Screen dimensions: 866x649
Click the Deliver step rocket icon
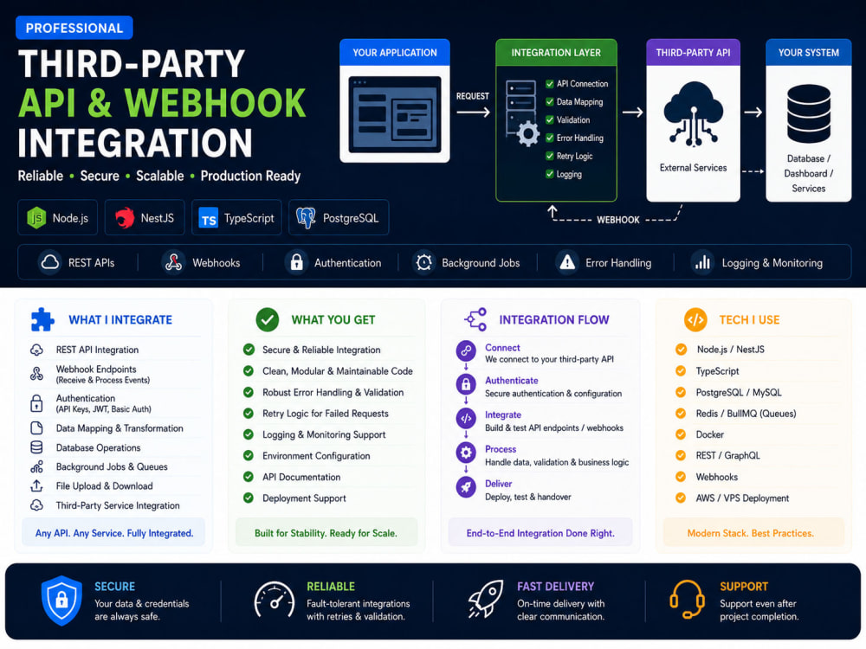point(466,486)
